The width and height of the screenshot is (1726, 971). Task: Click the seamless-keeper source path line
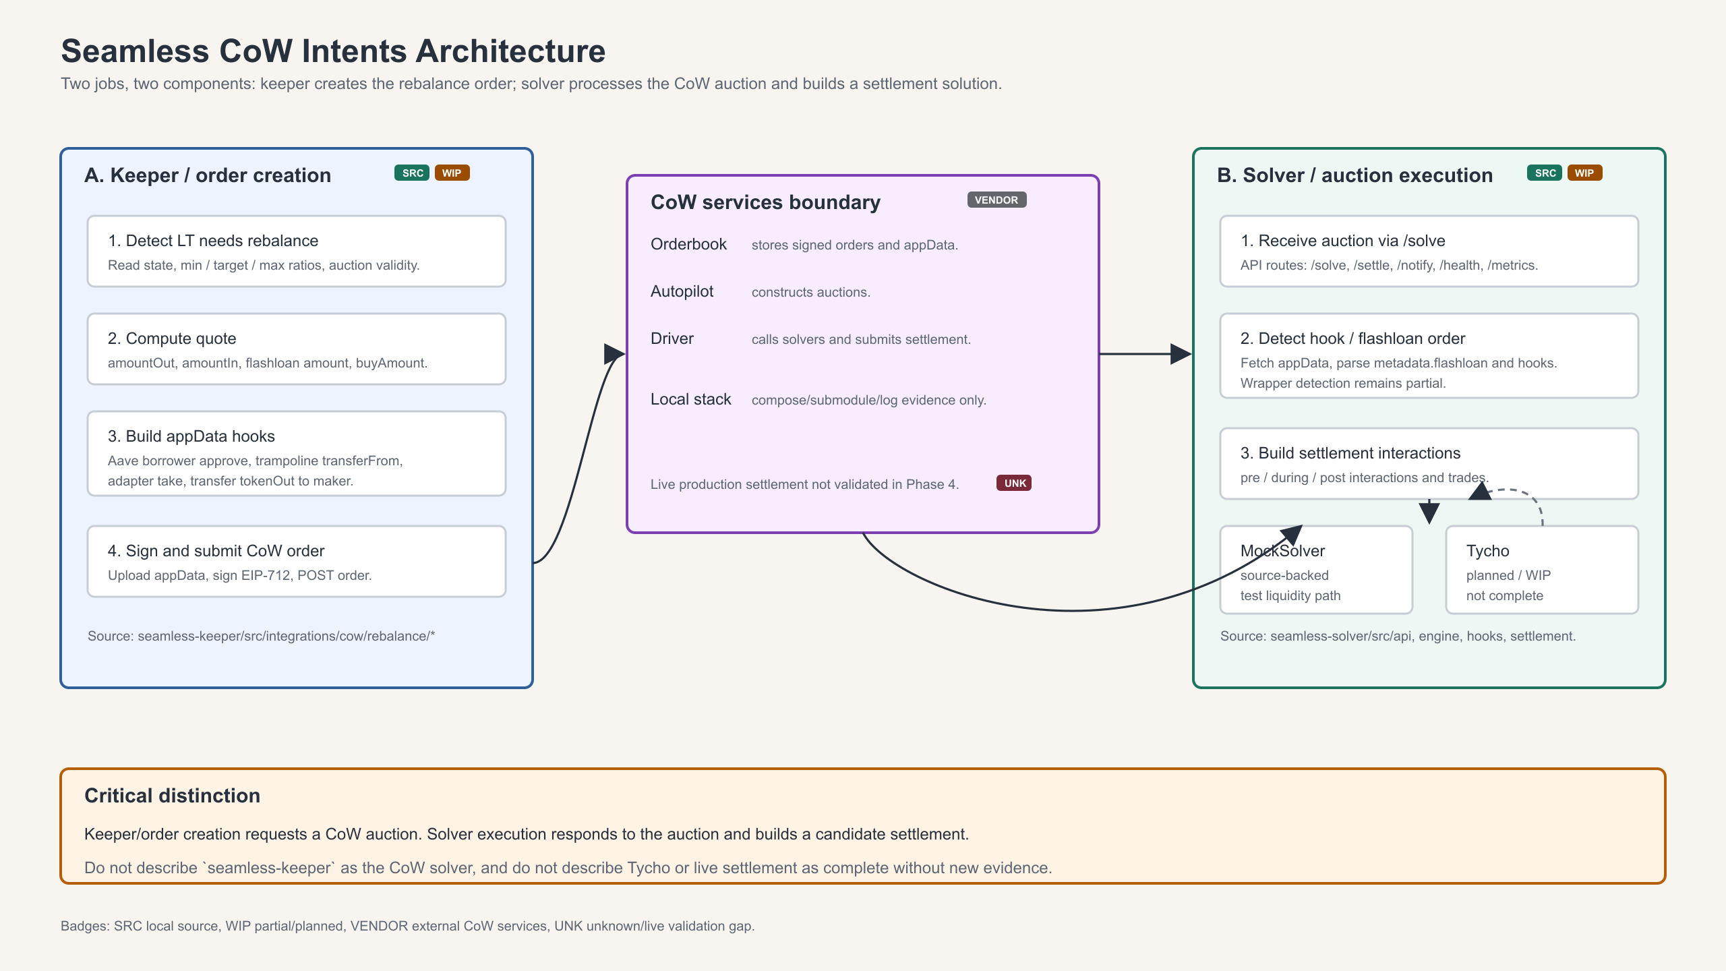262,636
